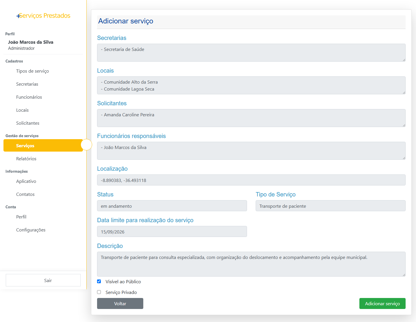Click the Localização heading
Viewport: 416px width, 322px height.
pos(112,169)
